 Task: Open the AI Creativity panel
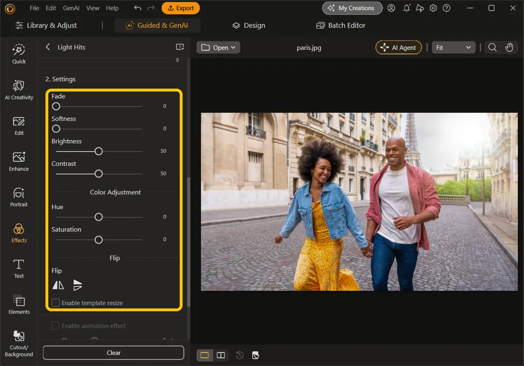(x=19, y=90)
